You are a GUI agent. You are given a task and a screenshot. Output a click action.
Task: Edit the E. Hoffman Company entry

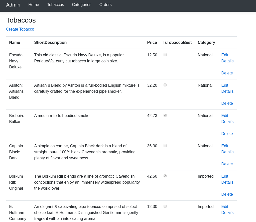pyautogui.click(x=225, y=206)
